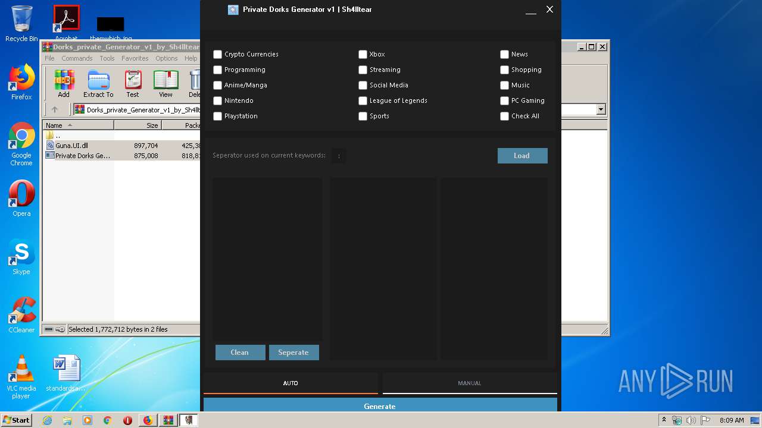Check the PC Gaming checkbox
The width and height of the screenshot is (762, 428).
pos(505,100)
